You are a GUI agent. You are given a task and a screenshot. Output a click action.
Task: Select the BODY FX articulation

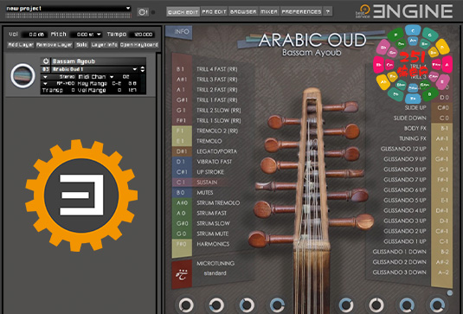point(415,128)
